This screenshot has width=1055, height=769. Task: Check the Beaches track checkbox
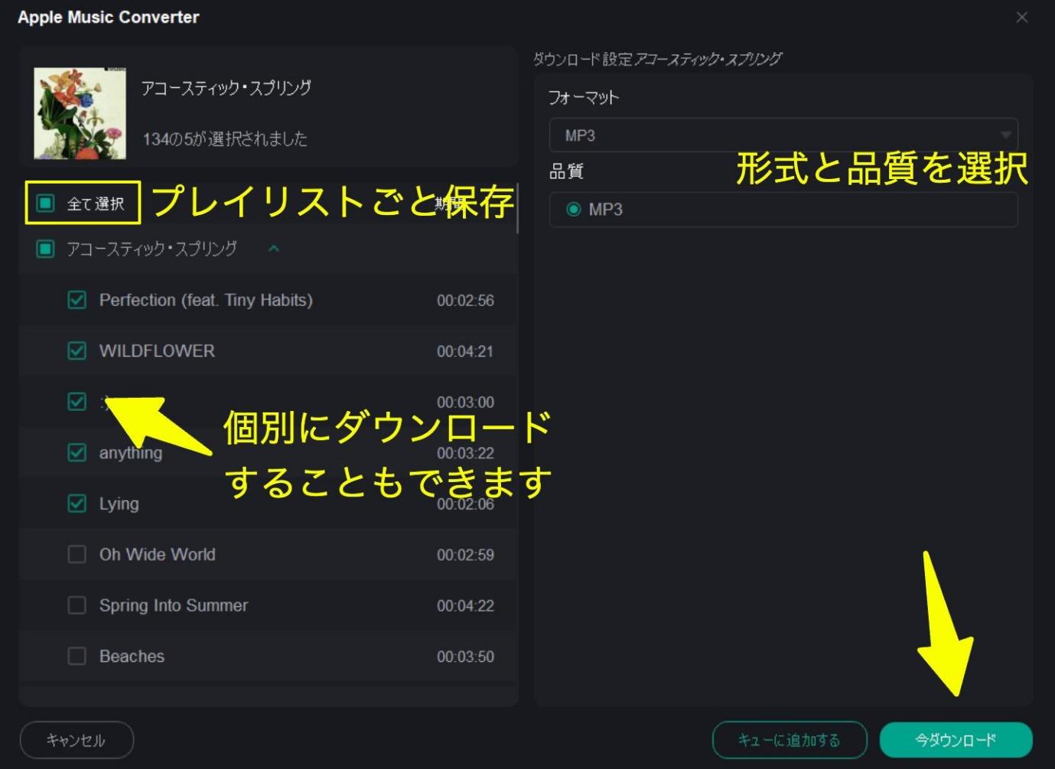pos(77,656)
